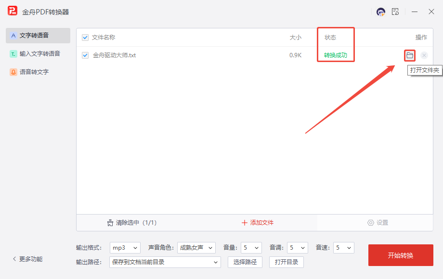Click the 输出路径 label

tap(89, 262)
